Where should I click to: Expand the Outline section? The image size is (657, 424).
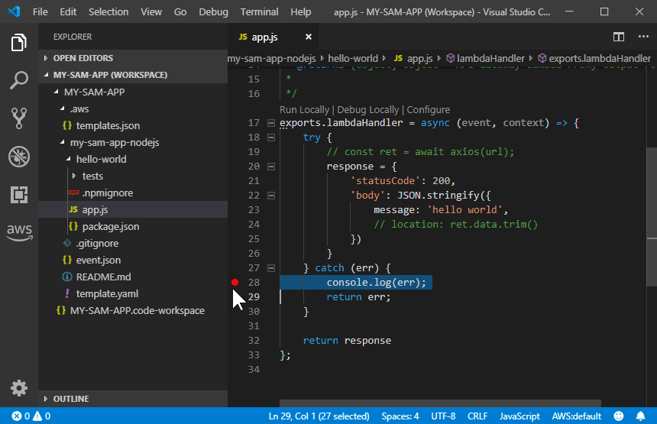(133, 399)
